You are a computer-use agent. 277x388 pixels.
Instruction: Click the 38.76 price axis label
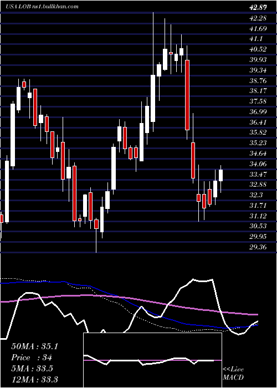[258, 81]
